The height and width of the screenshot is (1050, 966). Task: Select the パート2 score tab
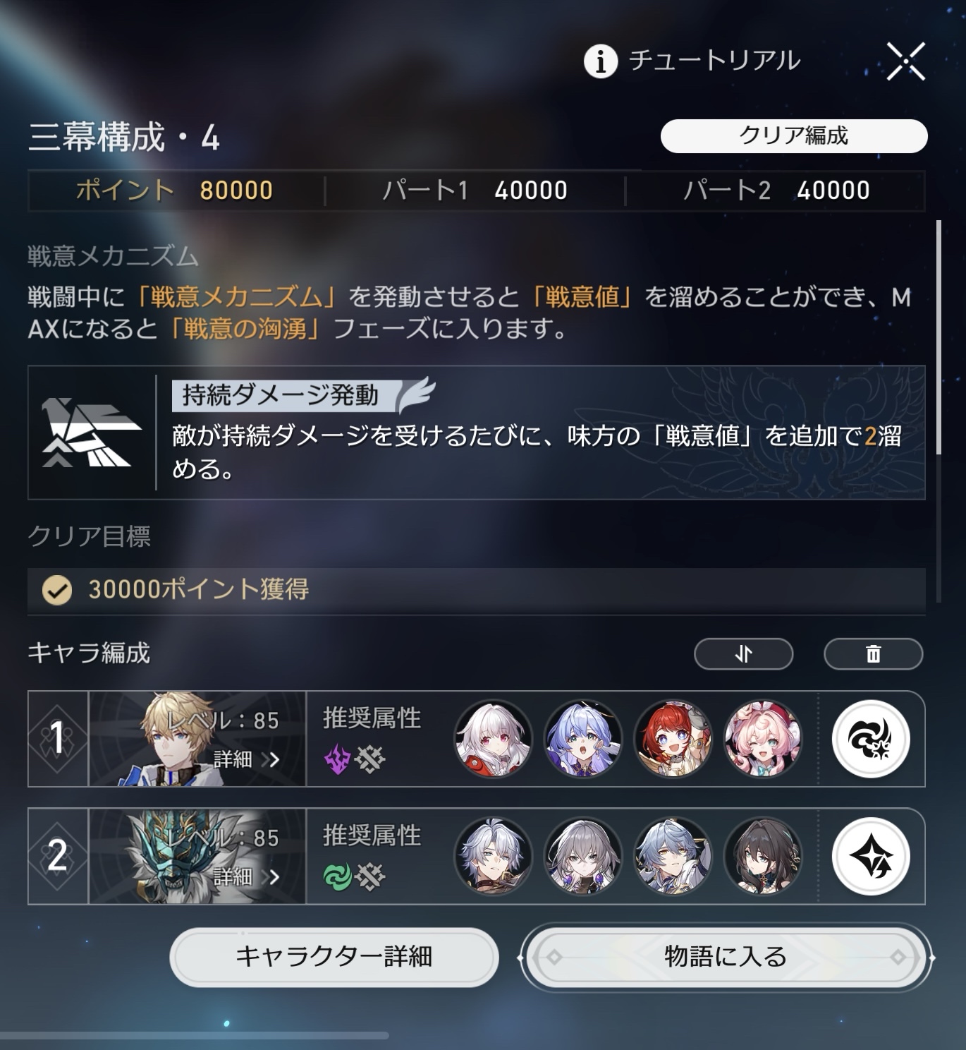(776, 191)
